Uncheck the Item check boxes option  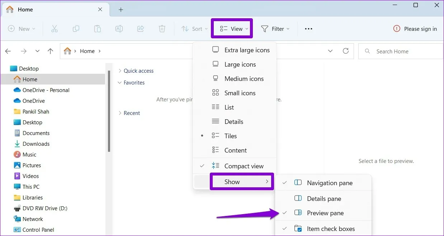[x=331, y=228]
